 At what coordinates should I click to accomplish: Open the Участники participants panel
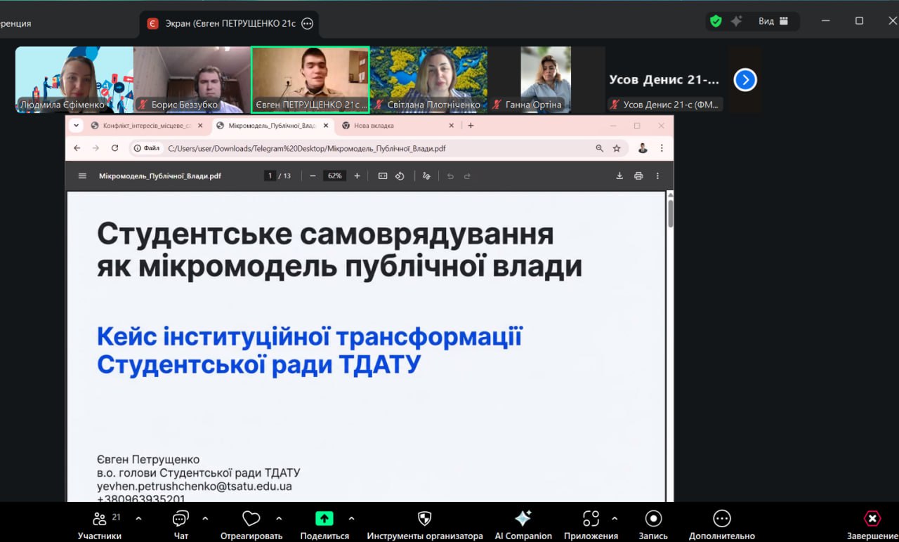tap(100, 520)
